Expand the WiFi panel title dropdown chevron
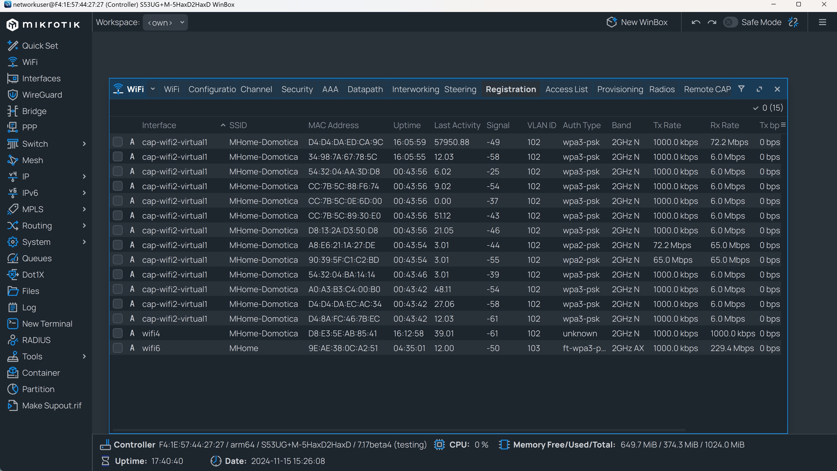 [x=153, y=89]
